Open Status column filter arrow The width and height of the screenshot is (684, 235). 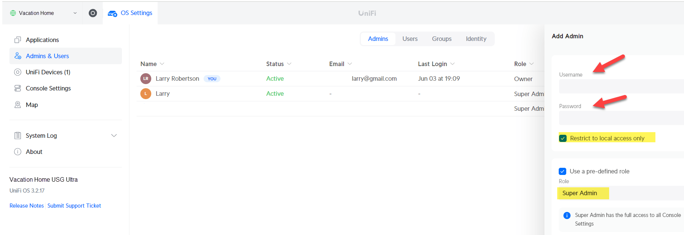289,64
